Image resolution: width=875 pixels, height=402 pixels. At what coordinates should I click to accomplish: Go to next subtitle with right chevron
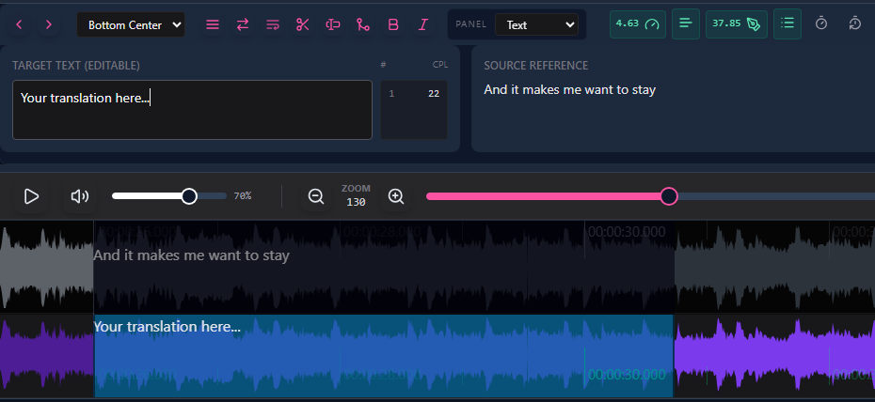(49, 24)
